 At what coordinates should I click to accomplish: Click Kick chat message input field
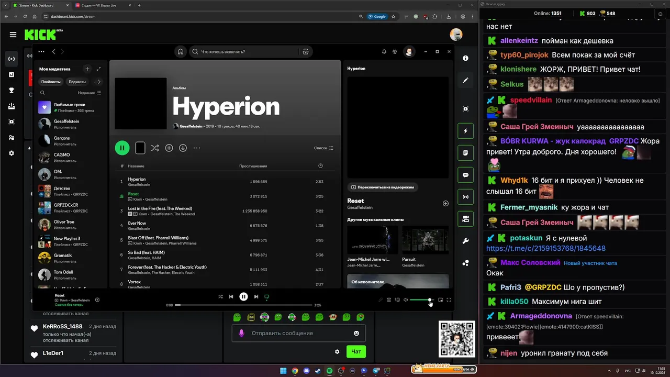click(299, 333)
